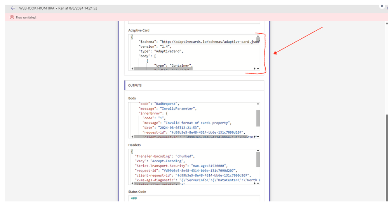Click the x-ms-ags-diagnostic header line

pyautogui.click(x=197, y=180)
